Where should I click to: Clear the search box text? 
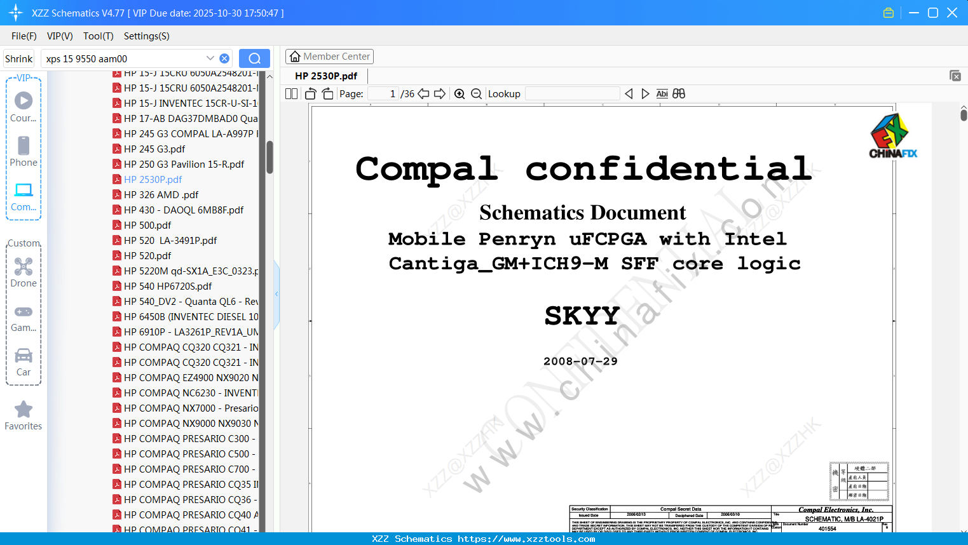point(224,58)
